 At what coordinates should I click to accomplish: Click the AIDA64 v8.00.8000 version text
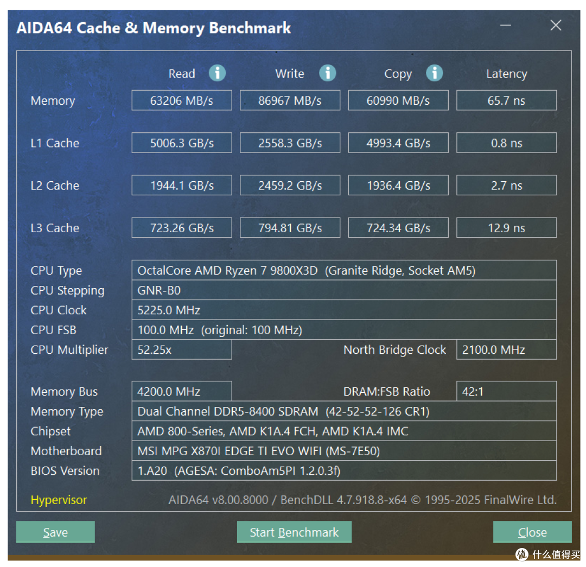point(362,500)
